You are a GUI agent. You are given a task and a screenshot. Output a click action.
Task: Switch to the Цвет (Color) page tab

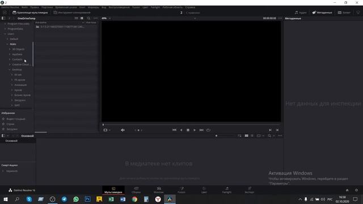click(x=204, y=190)
